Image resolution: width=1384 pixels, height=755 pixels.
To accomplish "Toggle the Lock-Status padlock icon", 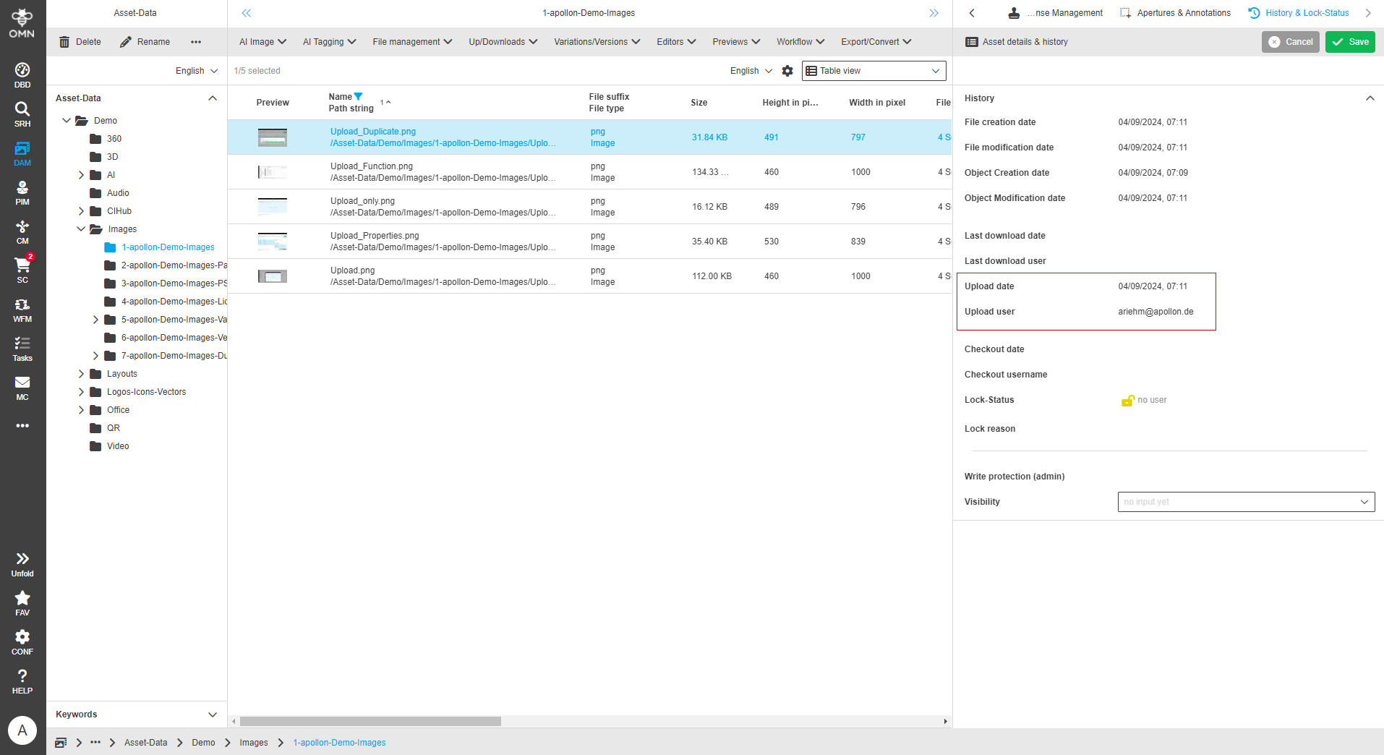I will coord(1127,400).
